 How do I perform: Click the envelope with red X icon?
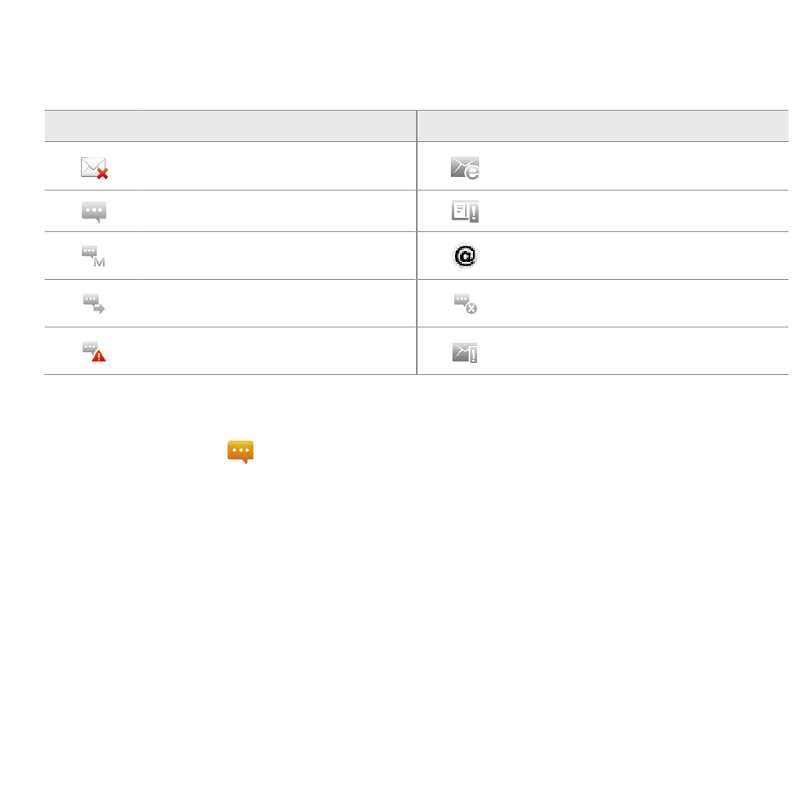[x=94, y=168]
